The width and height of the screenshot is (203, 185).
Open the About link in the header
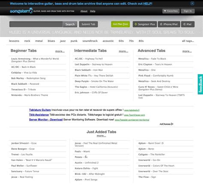point(84,11)
